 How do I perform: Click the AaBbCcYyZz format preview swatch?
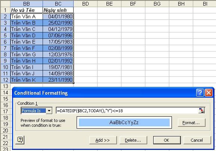point(124,122)
